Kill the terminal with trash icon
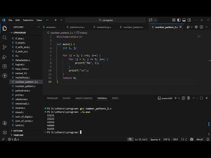The image size is (211, 158). [189, 98]
